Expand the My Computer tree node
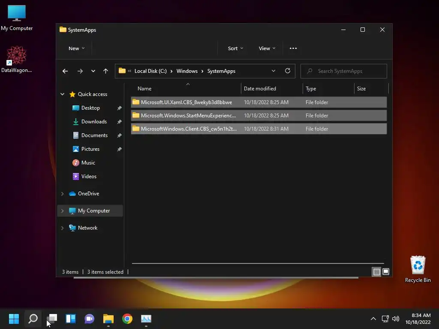Screen dimensions: 439x329 click(x=63, y=211)
